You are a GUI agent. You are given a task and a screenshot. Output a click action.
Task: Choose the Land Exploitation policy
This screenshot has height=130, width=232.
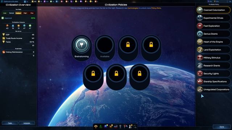tap(214, 50)
